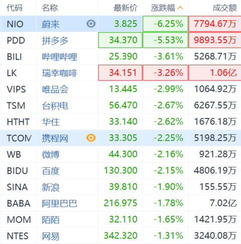Click green highlighted -6.25% change cell
This screenshot has width=241, height=244.
(165, 24)
